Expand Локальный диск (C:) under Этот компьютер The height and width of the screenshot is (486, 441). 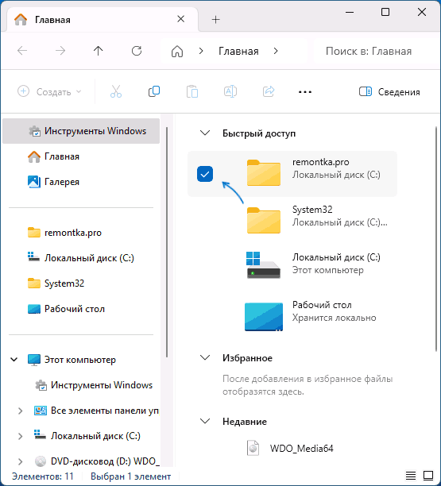coord(21,436)
